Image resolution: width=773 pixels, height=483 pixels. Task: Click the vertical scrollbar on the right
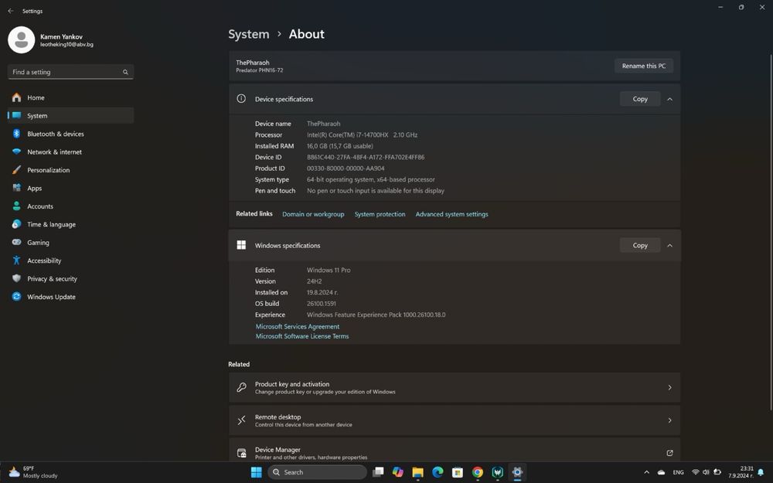(x=771, y=232)
